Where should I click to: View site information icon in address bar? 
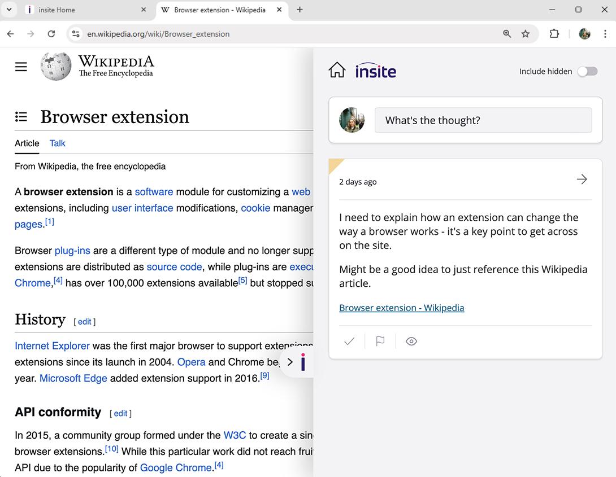pyautogui.click(x=76, y=34)
